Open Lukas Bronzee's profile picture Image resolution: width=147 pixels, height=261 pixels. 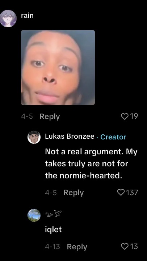click(x=34, y=137)
